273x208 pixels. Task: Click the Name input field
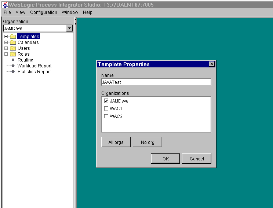[x=156, y=82]
